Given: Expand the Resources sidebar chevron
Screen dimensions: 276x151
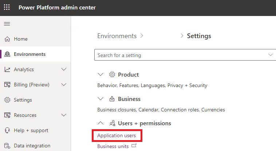Looking at the screenshot, I should (x=64, y=115).
